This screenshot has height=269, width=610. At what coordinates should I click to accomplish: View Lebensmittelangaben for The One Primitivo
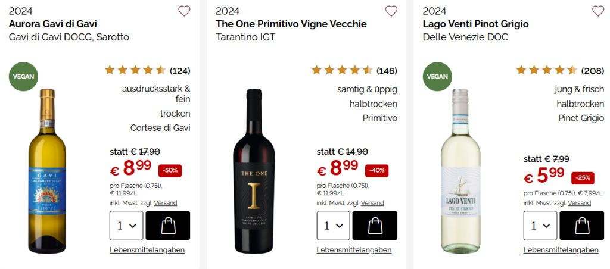pos(354,250)
